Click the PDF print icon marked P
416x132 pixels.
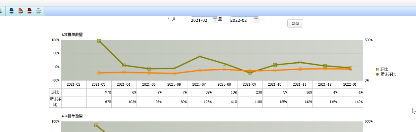(30, 11)
